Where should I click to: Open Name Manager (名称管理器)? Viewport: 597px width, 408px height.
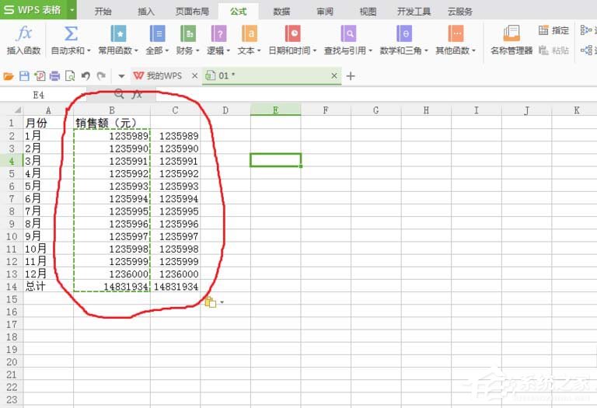(511, 33)
